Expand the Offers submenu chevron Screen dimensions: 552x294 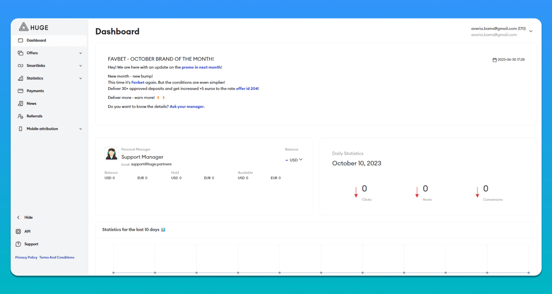[81, 53]
